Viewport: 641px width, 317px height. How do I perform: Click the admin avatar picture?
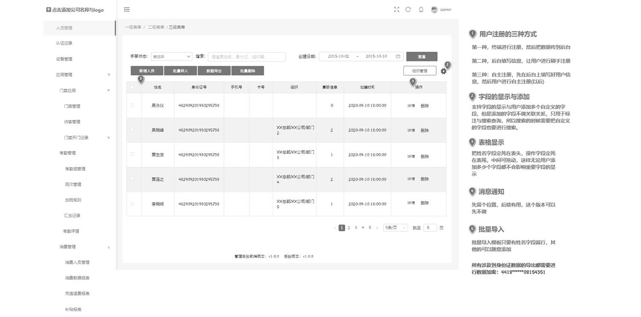(x=435, y=9)
